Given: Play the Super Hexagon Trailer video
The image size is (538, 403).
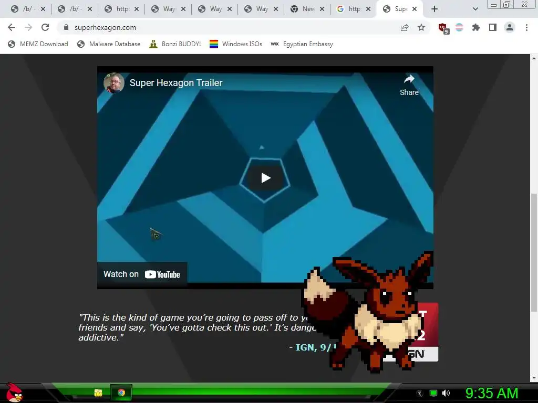Looking at the screenshot, I should pos(265,178).
